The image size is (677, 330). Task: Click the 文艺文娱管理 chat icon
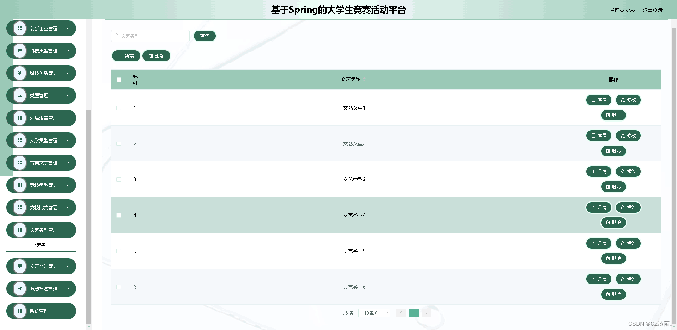pos(20,266)
